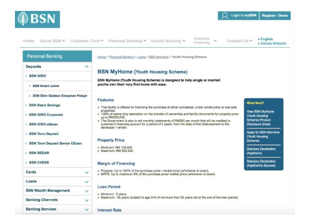Expand the BSN Wealth Management chevron
Screen dimensions: 333x223
(x=87, y=191)
